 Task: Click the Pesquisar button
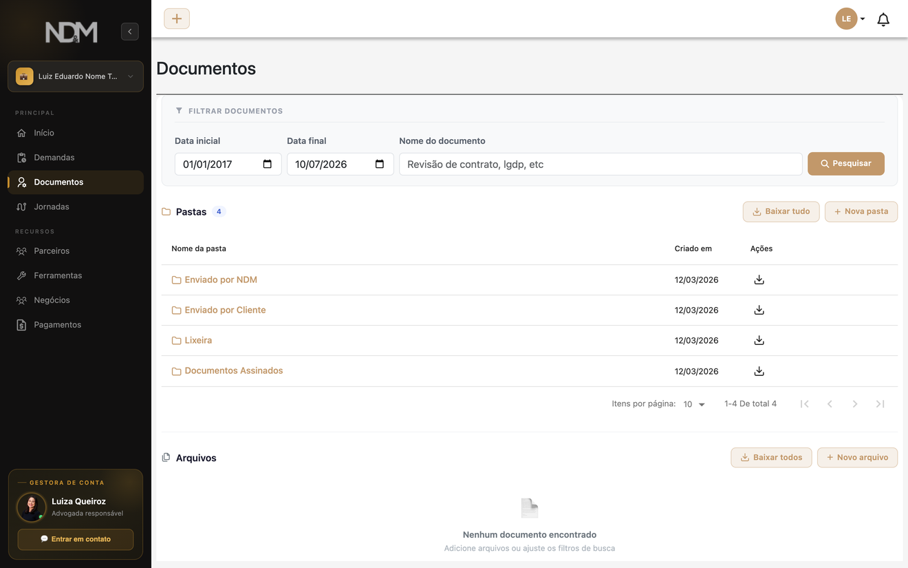(x=846, y=164)
